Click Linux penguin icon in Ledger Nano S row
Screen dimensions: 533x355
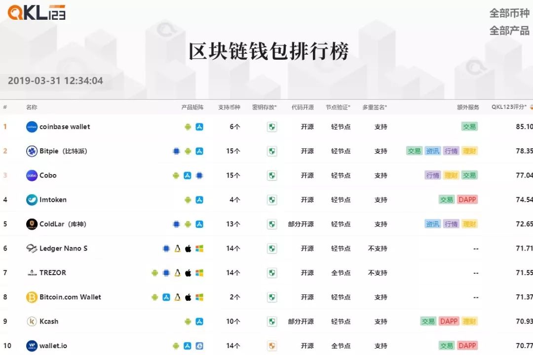coord(178,248)
